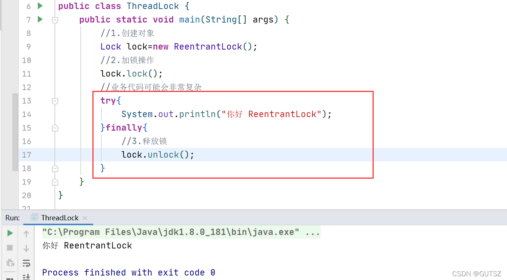Click comment "//3.释放锁"
507x280 pixels.
point(144,141)
